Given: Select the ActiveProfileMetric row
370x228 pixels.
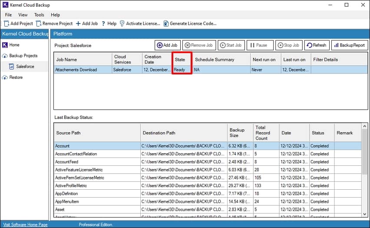Looking at the screenshot, I should pyautogui.click(x=208, y=186).
